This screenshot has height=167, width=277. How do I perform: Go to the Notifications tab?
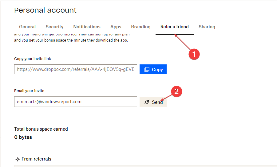(87, 27)
